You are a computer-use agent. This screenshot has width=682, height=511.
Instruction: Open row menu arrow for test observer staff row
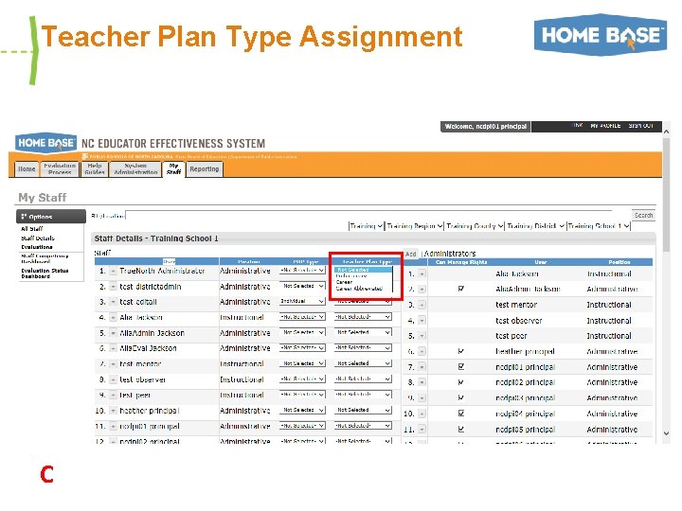click(x=113, y=379)
